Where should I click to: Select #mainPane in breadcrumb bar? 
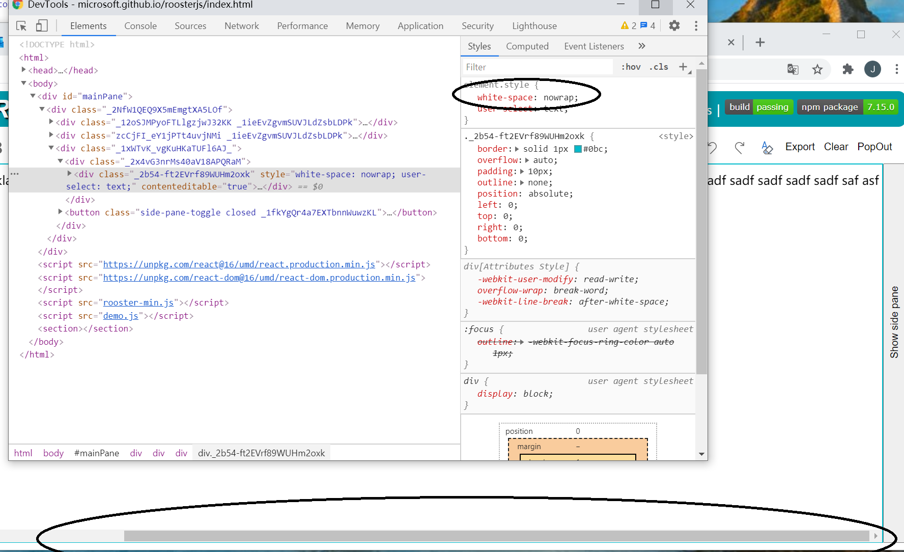97,453
